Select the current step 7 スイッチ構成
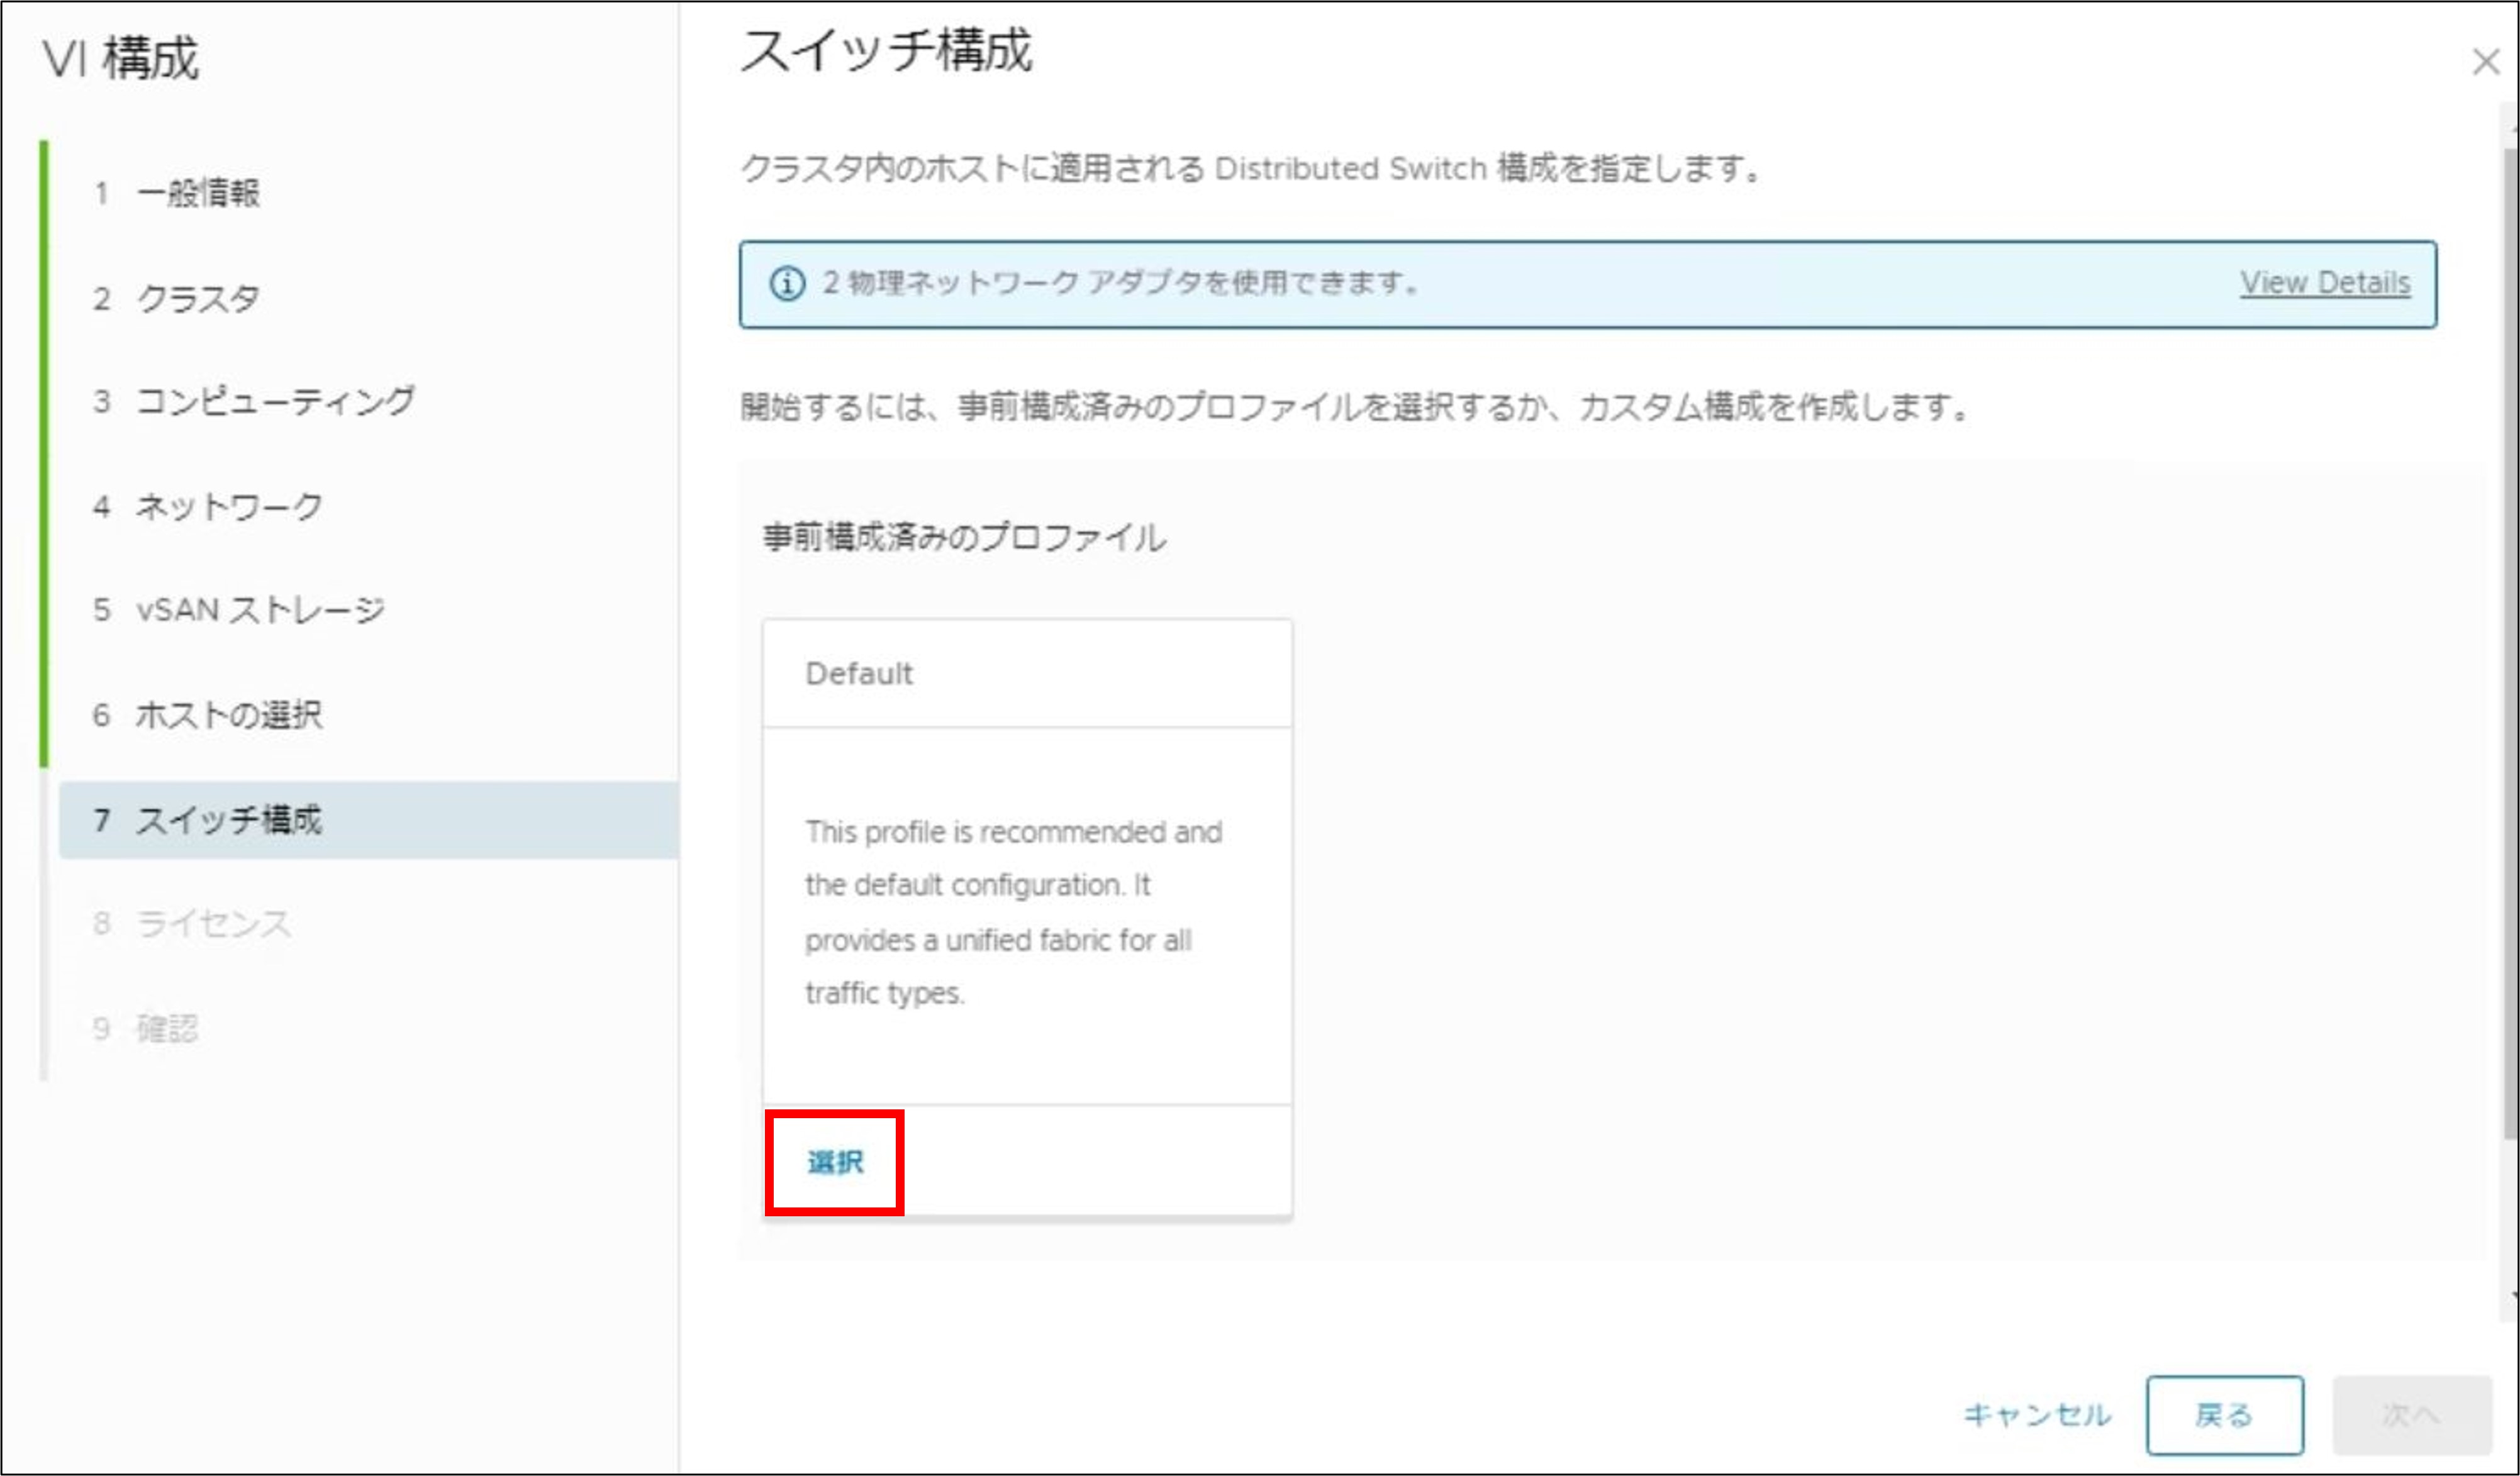The width and height of the screenshot is (2520, 1476). 228,820
